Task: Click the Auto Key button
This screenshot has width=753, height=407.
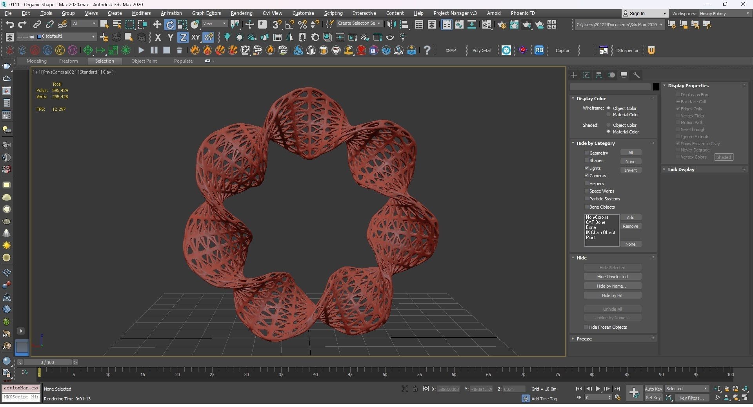Action: pos(653,389)
